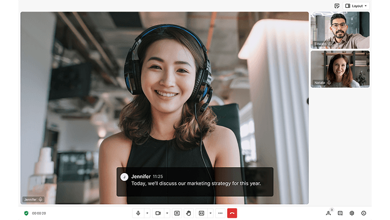Image resolution: width=390 pixels, height=220 pixels.
Task: Click the 11:25 caption timestamp
Action: pyautogui.click(x=158, y=177)
